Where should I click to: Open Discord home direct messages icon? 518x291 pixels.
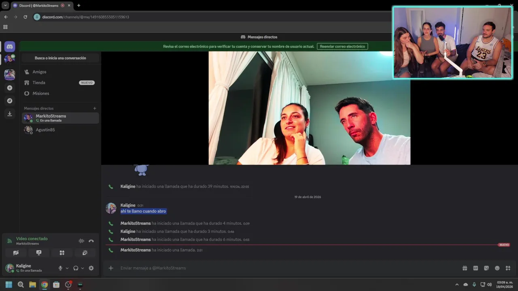click(x=10, y=46)
